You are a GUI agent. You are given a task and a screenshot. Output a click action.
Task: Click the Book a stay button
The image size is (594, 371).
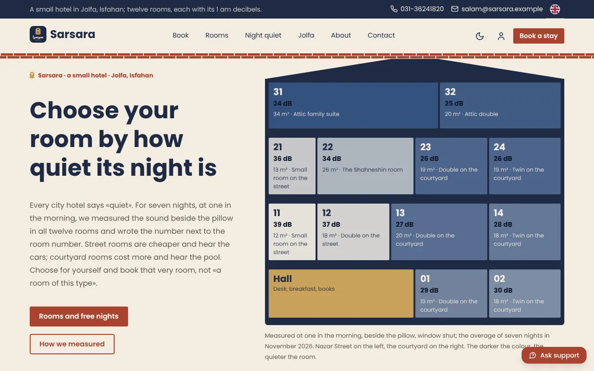pos(539,36)
